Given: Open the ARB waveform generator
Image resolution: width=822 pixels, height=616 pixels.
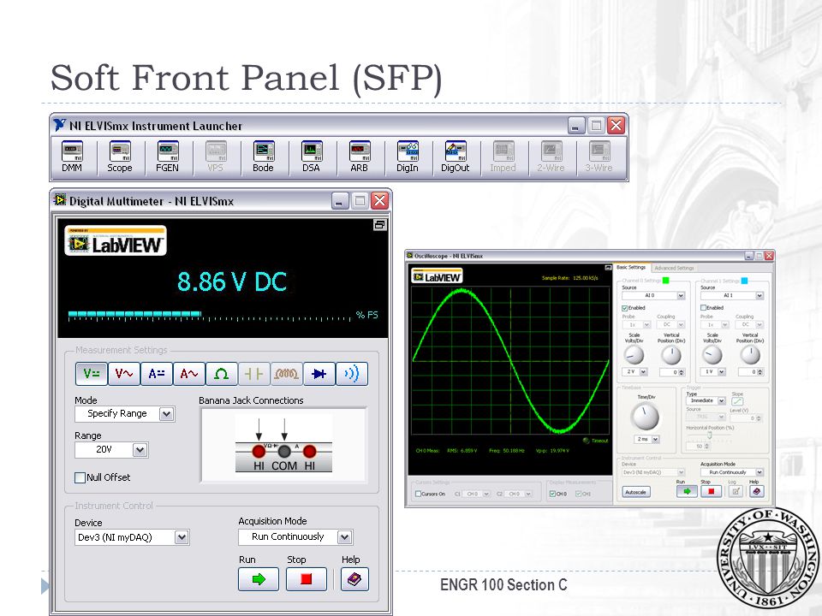Looking at the screenshot, I should coord(359,157).
